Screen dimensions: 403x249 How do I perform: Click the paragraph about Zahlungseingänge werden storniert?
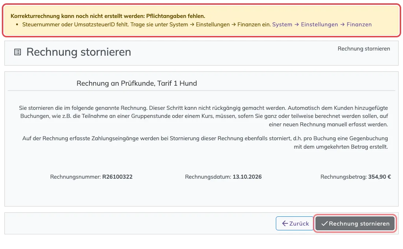[205, 142]
